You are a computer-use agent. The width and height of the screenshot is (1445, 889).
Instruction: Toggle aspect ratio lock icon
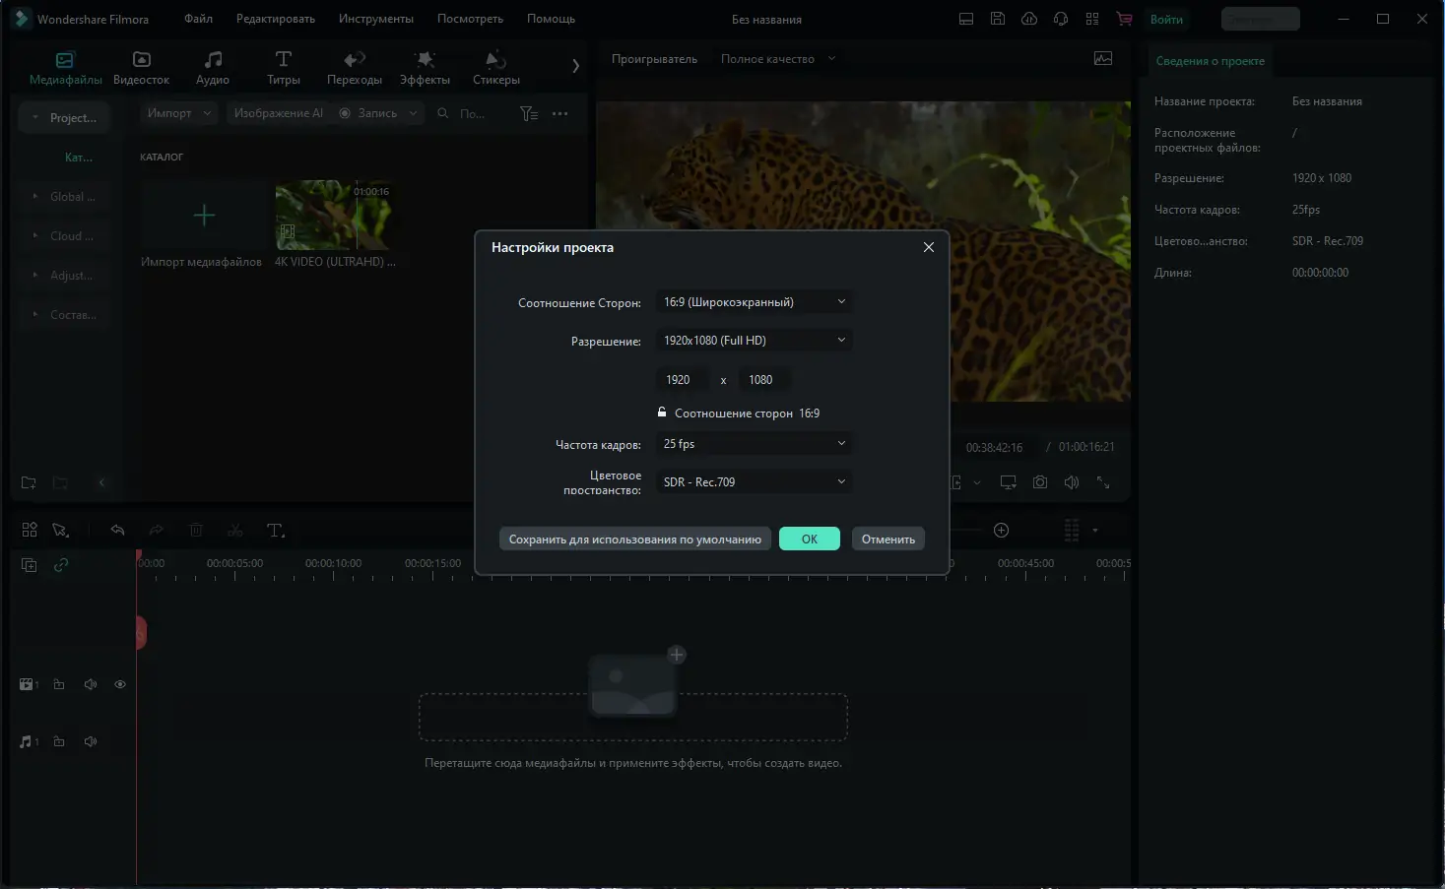[662, 413]
